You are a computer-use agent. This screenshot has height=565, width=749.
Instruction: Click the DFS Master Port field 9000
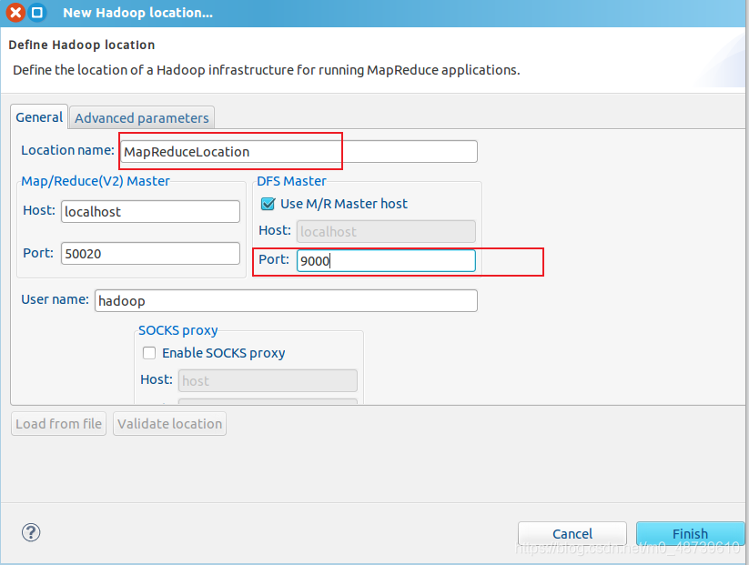(386, 261)
